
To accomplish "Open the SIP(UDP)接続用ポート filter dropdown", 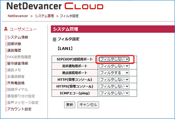I will tap(114, 59).
